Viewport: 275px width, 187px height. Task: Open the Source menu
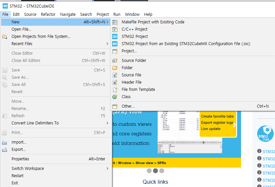[x=30, y=14]
